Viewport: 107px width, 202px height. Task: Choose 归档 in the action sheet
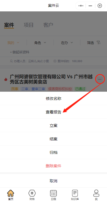pyautogui.click(x=53, y=152)
